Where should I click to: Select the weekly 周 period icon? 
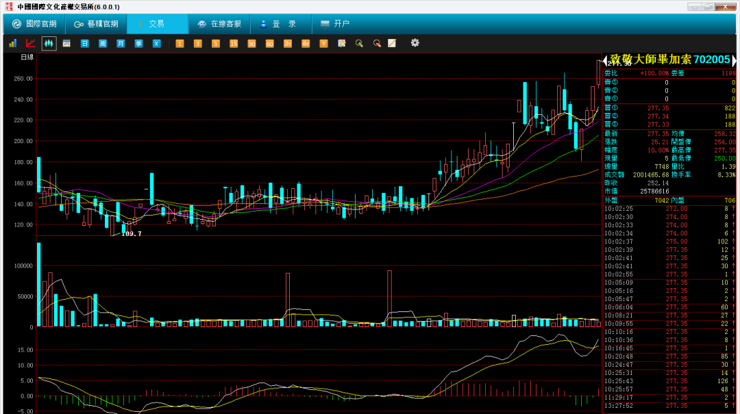pos(102,43)
